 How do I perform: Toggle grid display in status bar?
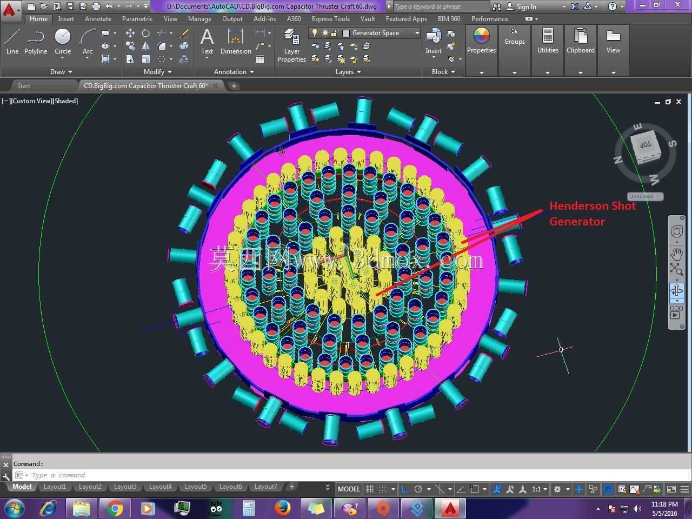pyautogui.click(x=370, y=489)
